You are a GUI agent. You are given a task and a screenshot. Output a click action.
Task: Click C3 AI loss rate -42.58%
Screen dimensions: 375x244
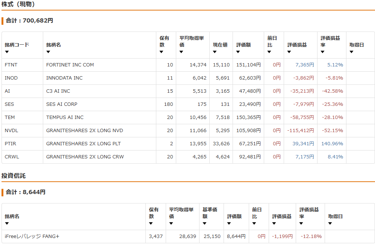coord(333,91)
